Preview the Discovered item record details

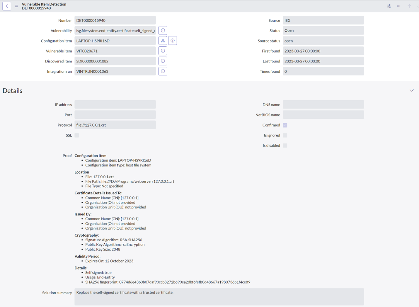pyautogui.click(x=163, y=61)
